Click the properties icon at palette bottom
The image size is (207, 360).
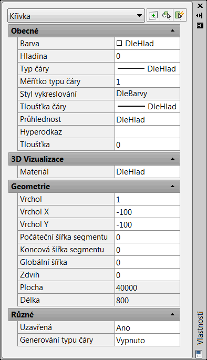[199, 353]
